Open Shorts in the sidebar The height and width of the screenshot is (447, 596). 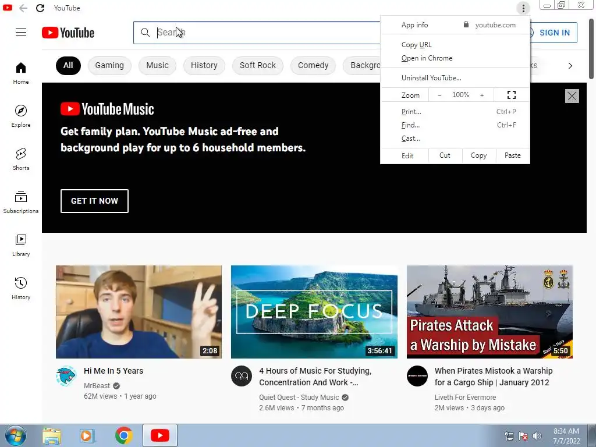[x=21, y=159]
